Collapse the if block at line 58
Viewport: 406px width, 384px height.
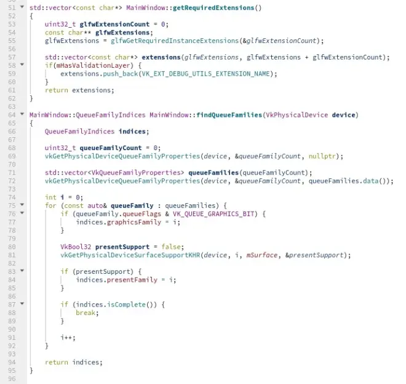22,64
